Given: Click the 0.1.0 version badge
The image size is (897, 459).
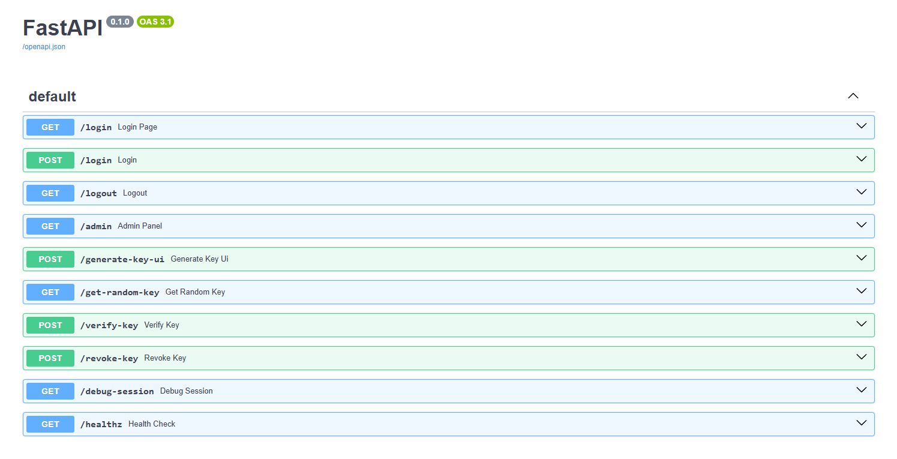Looking at the screenshot, I should click(119, 22).
